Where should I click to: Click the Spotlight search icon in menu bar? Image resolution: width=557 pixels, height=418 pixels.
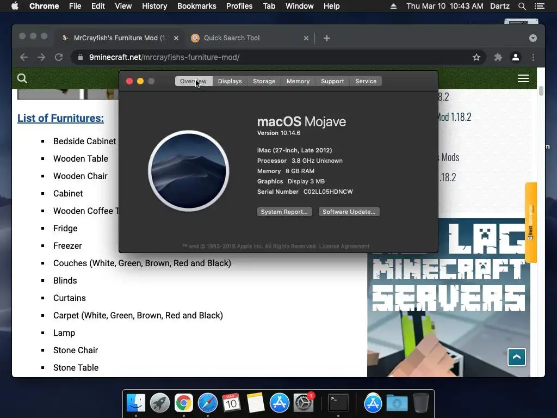tap(522, 6)
